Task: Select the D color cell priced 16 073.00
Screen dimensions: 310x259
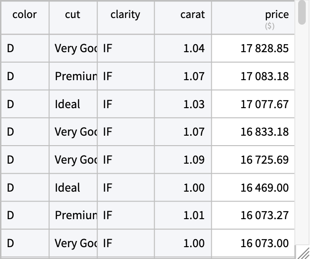Action: point(25,243)
